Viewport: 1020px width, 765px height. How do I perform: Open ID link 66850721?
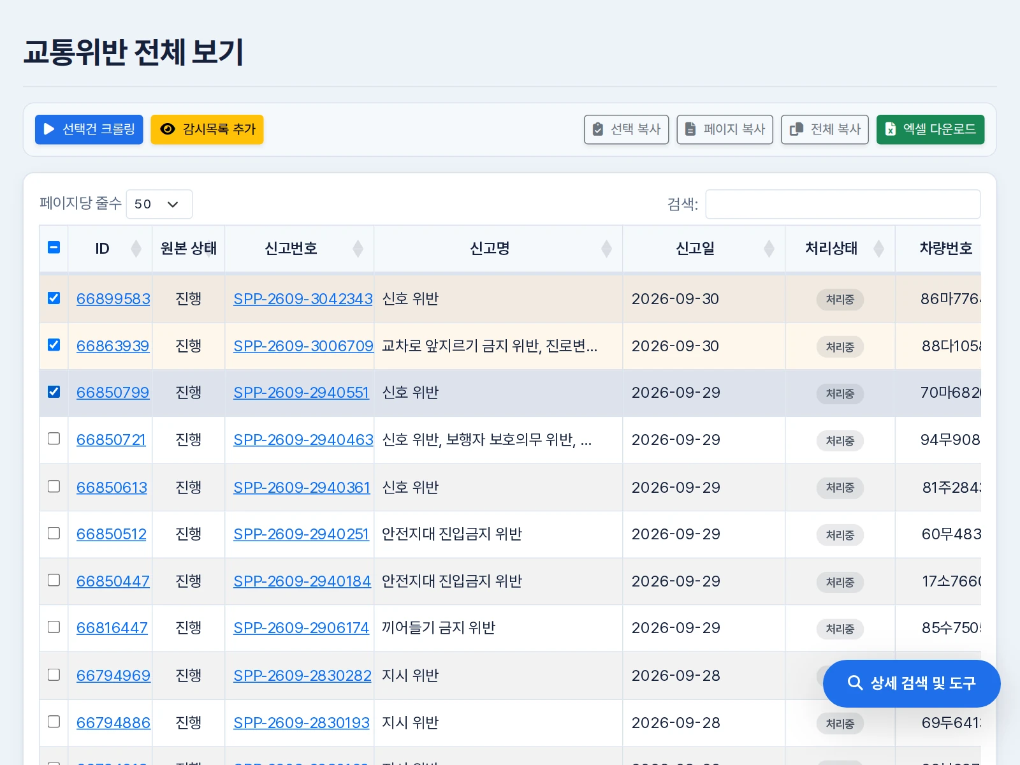pos(111,440)
